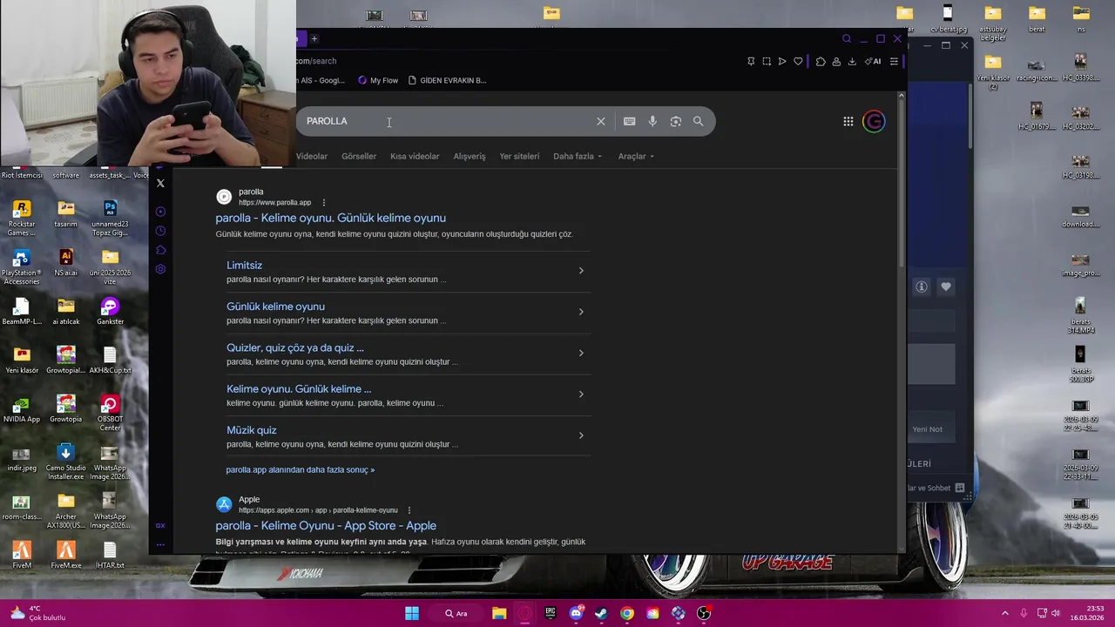This screenshot has width=1115, height=627.
Task: Open the sidebar settings gear icon
Action: (x=160, y=269)
